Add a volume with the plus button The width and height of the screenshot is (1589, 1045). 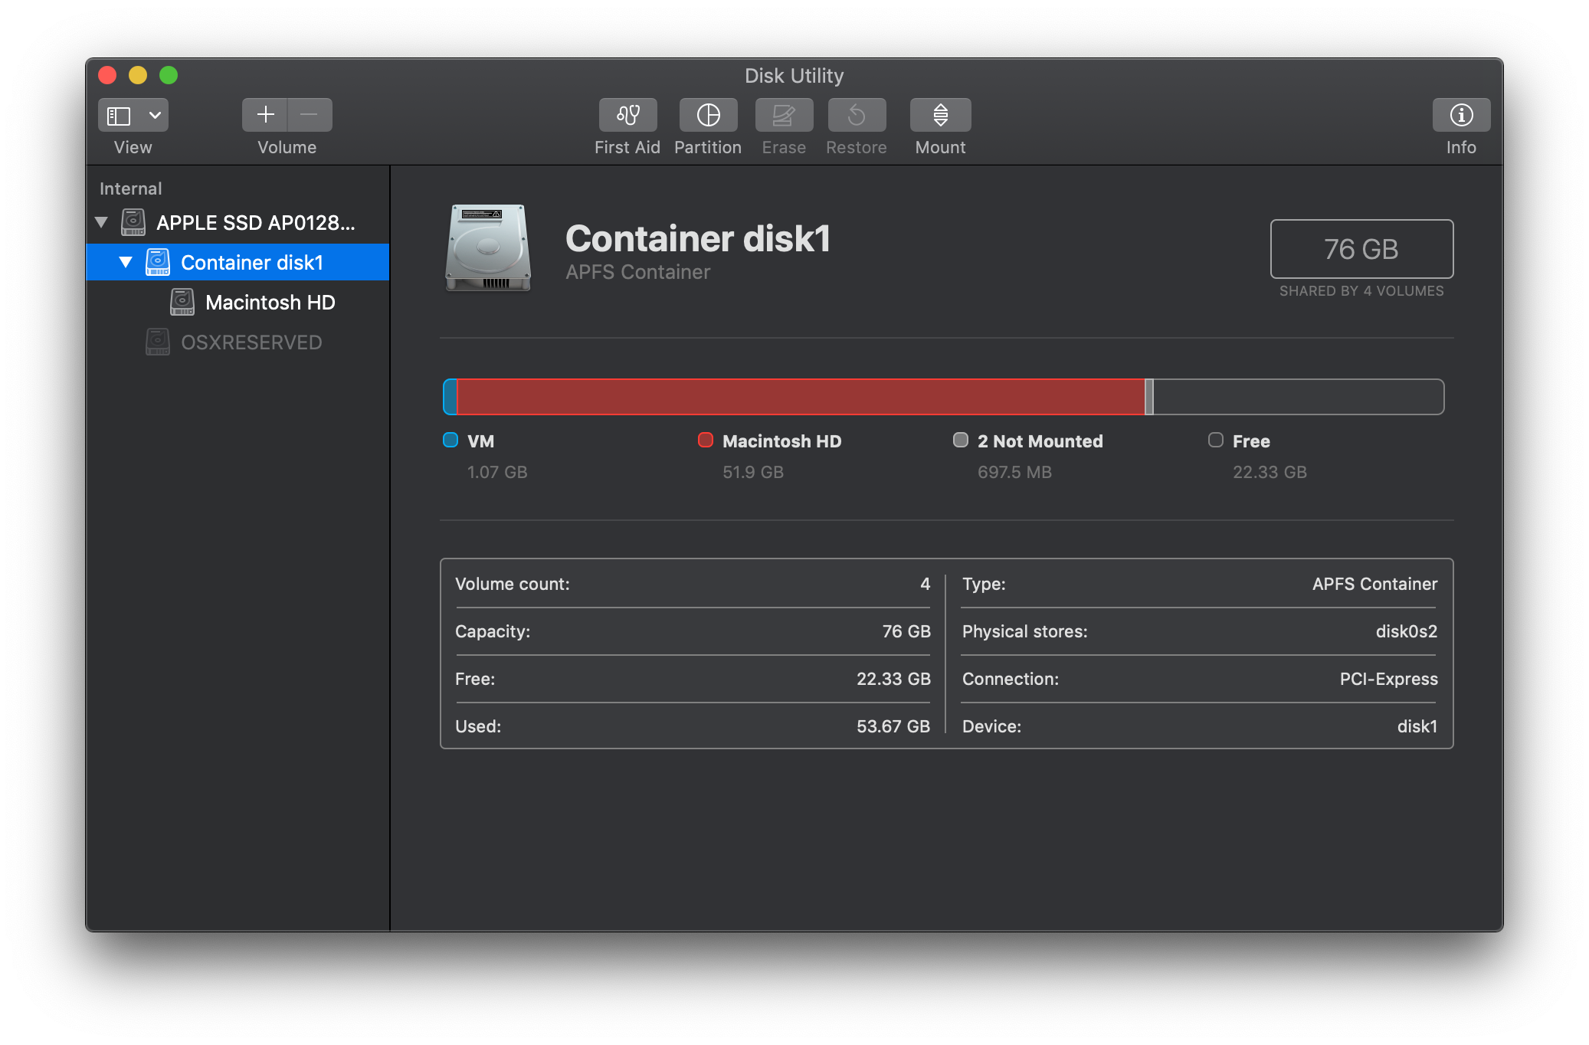pyautogui.click(x=265, y=115)
